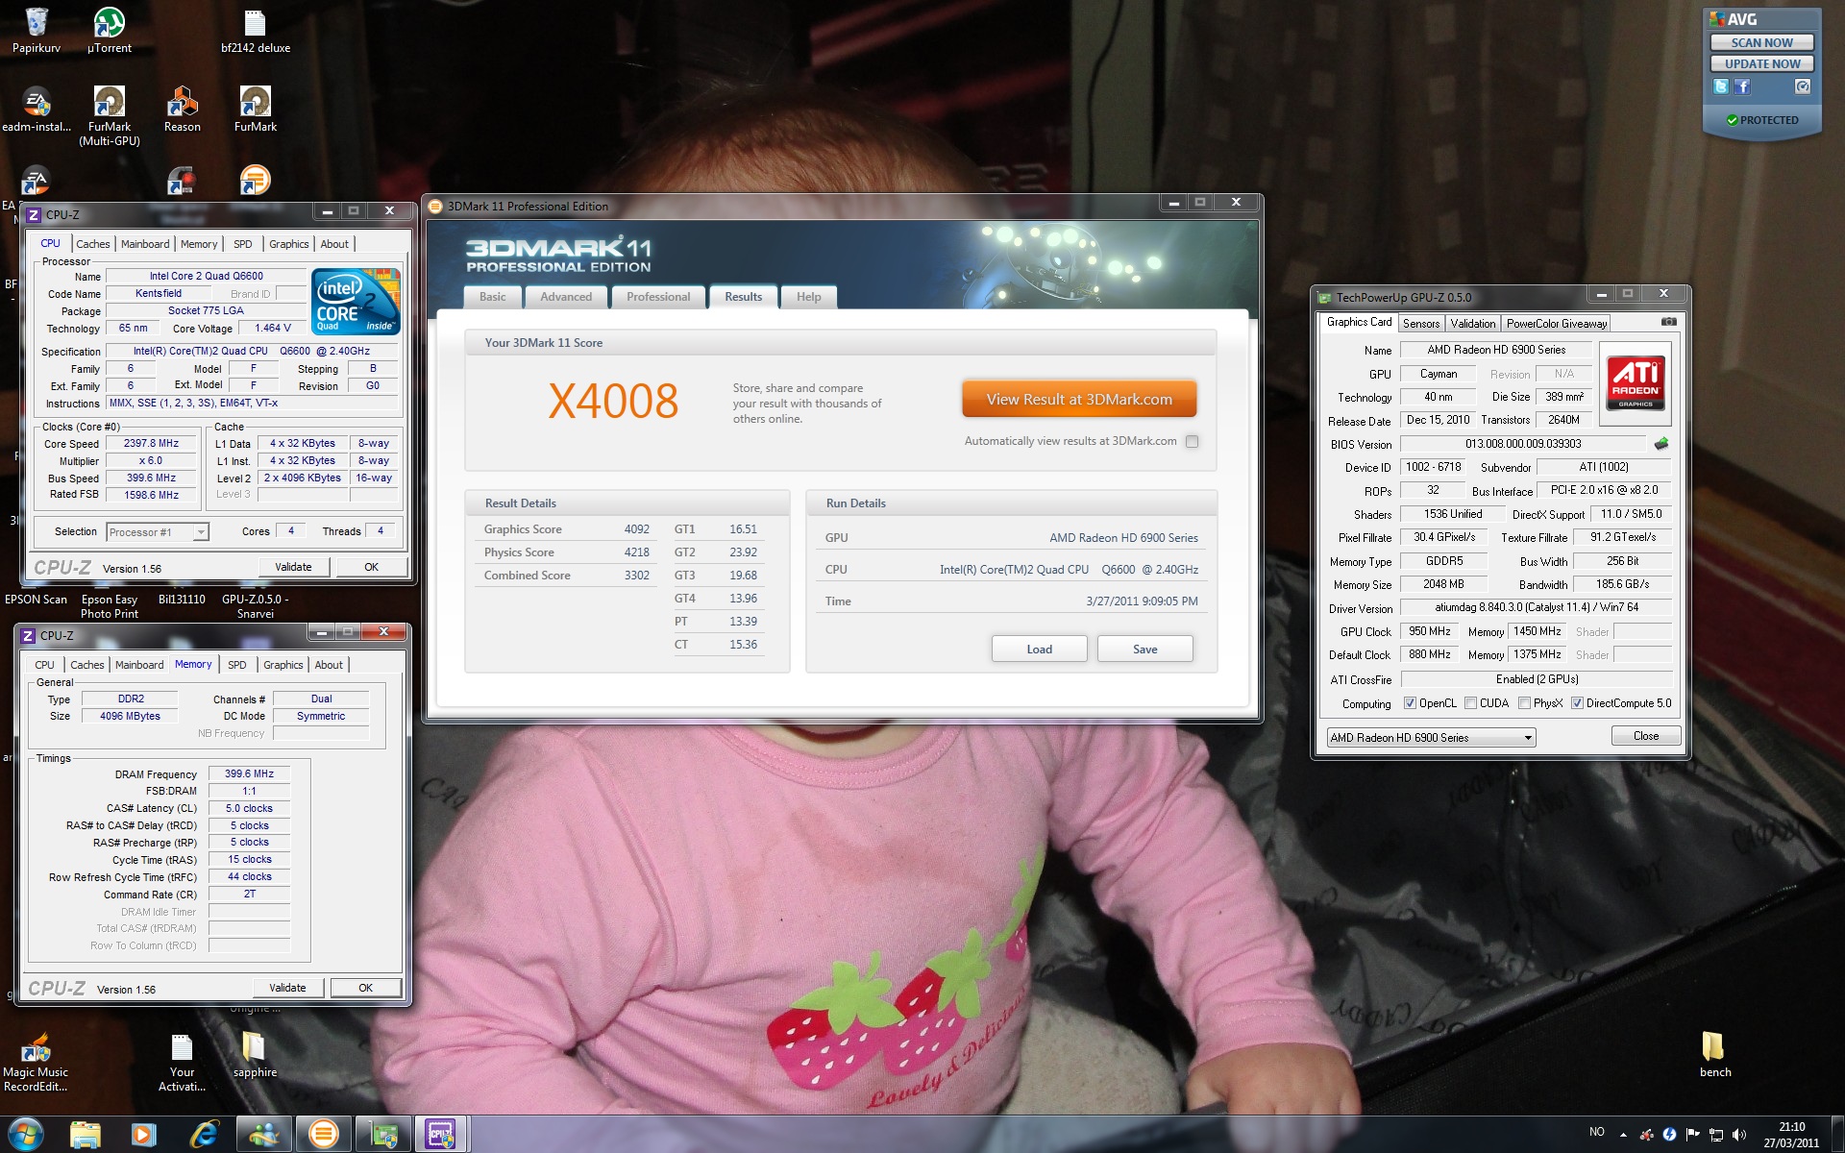The image size is (1845, 1153).
Task: Click the ATI Radeon logo in GPU-Z
Action: click(x=1636, y=382)
